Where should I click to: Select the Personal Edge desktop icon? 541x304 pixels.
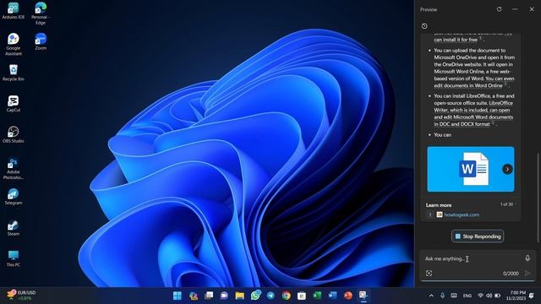(41, 14)
